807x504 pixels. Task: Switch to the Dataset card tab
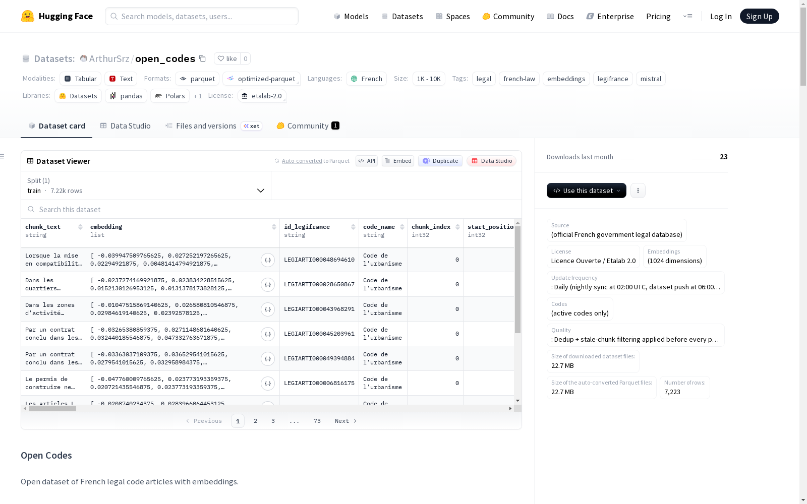click(x=56, y=126)
